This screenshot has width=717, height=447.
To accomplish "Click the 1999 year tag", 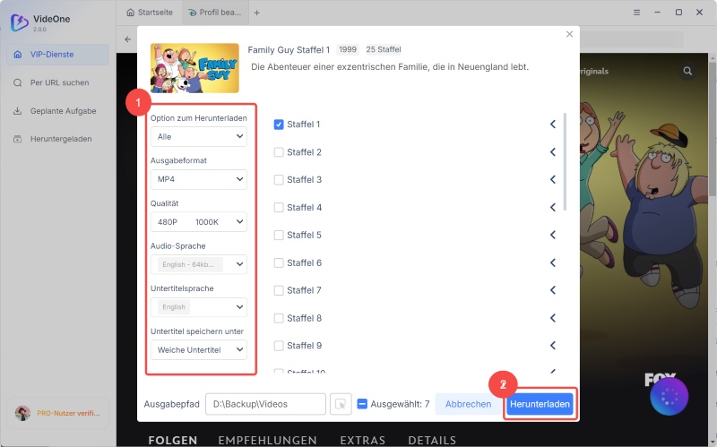I will tap(348, 49).
